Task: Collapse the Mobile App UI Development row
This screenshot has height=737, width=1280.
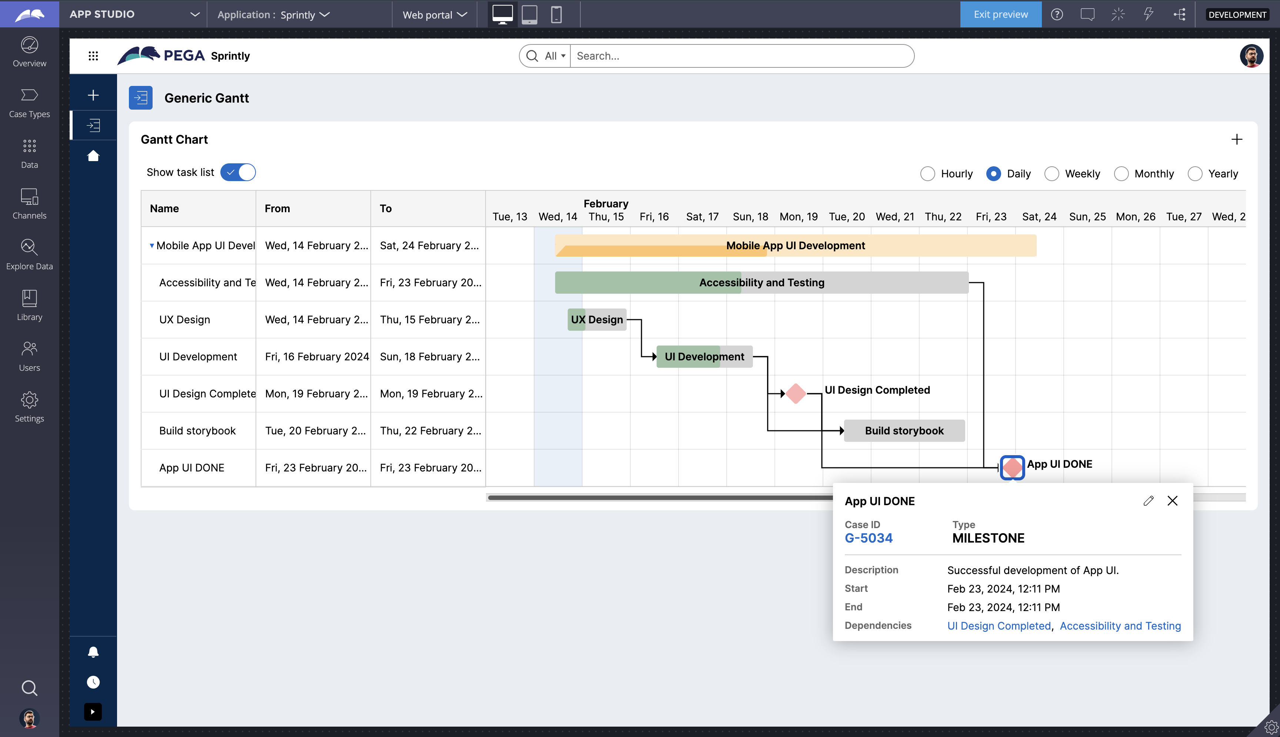Action: pos(152,246)
